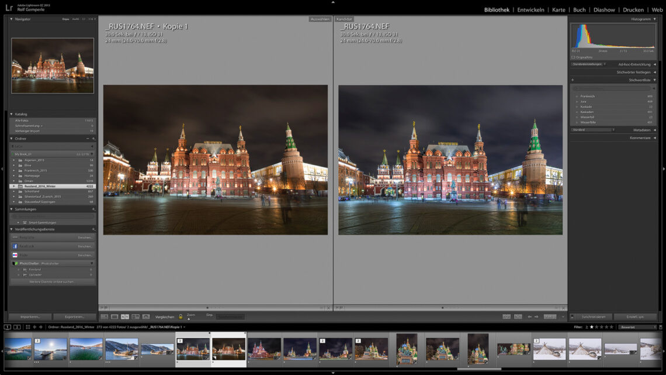This screenshot has width=666, height=375.
Task: Click the Facebook publish service icon
Action: [x=15, y=246]
